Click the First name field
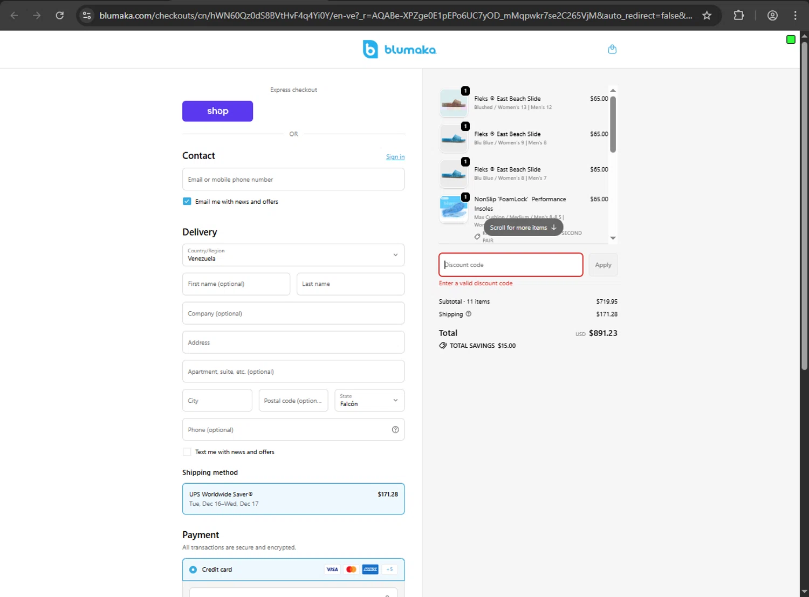Screen dimensions: 809x597 point(236,284)
